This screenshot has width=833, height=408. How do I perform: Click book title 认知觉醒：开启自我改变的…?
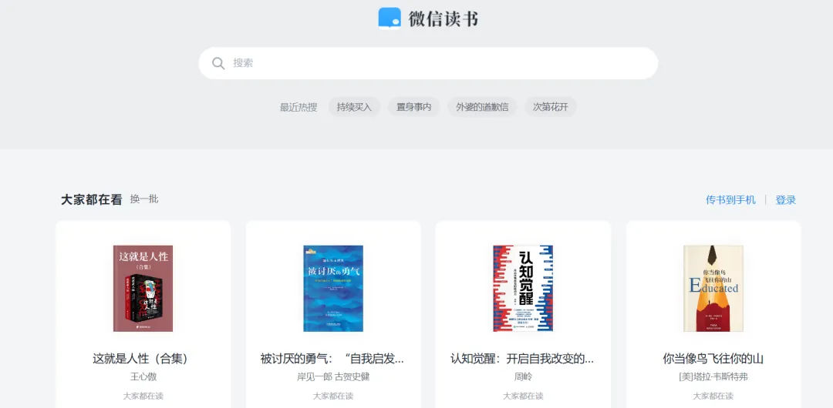(x=523, y=359)
